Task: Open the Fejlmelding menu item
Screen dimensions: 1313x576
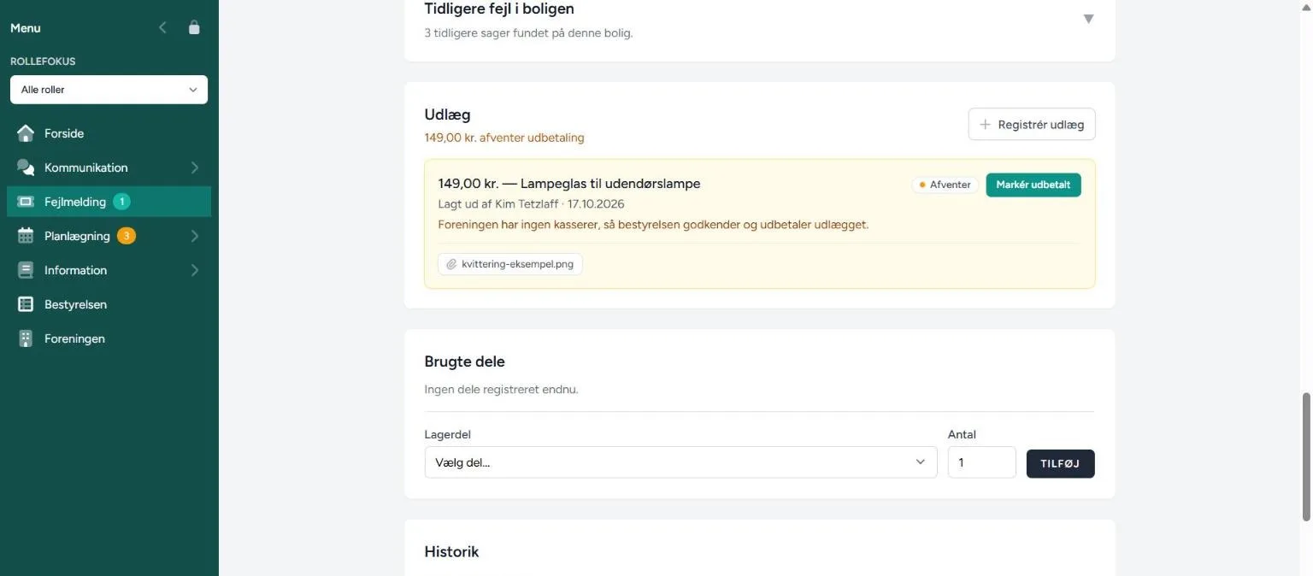Action: [109, 202]
